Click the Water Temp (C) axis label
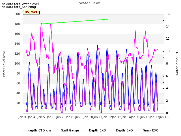Viewport: 181px width, 136px height. (177, 64)
